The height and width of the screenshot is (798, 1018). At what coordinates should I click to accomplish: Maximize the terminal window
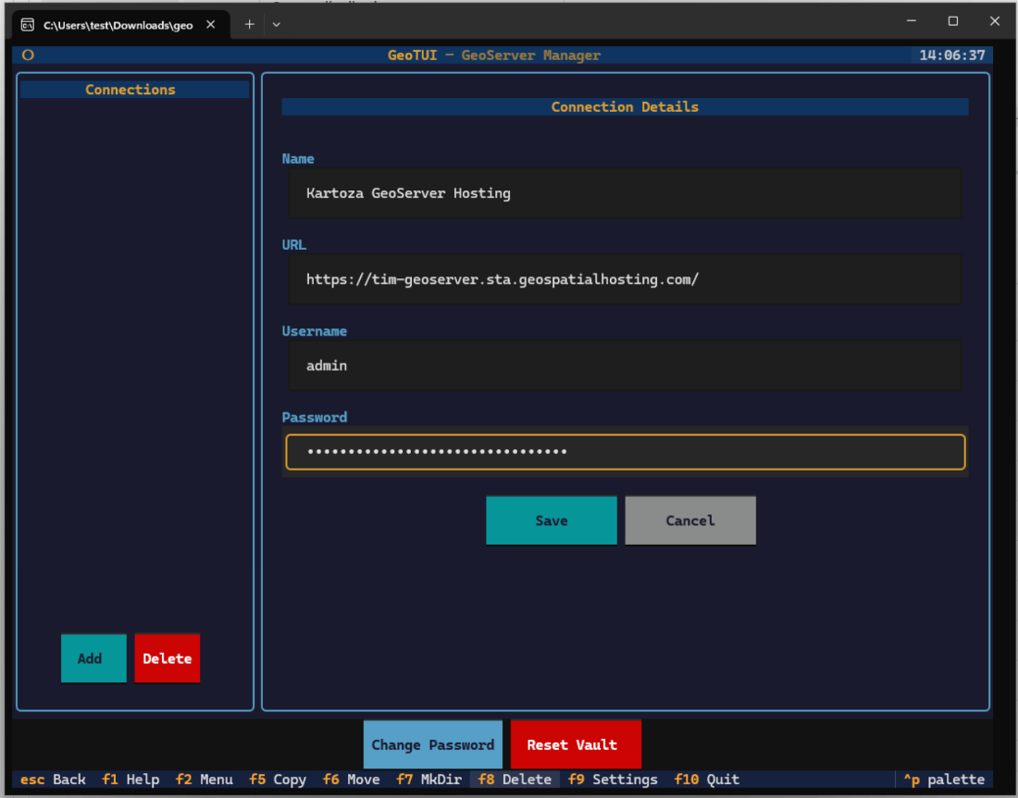953,21
